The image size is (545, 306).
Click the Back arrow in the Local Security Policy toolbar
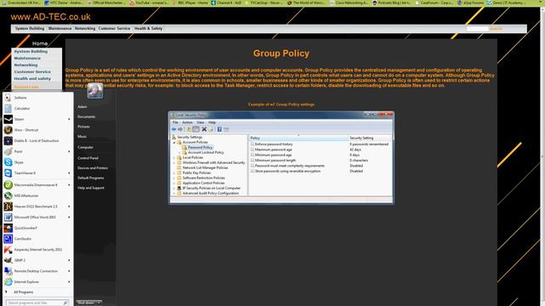(174, 129)
